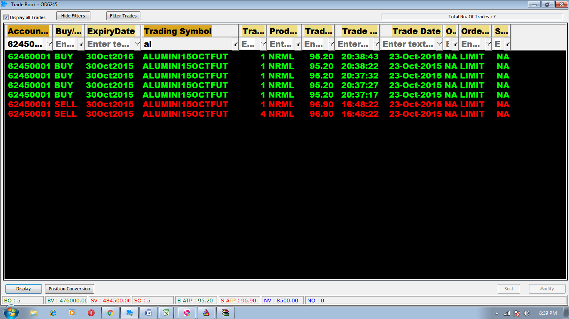The width and height of the screenshot is (569, 319).
Task: Click the Trading Symbol filter funnel icon
Action: pyautogui.click(x=235, y=44)
